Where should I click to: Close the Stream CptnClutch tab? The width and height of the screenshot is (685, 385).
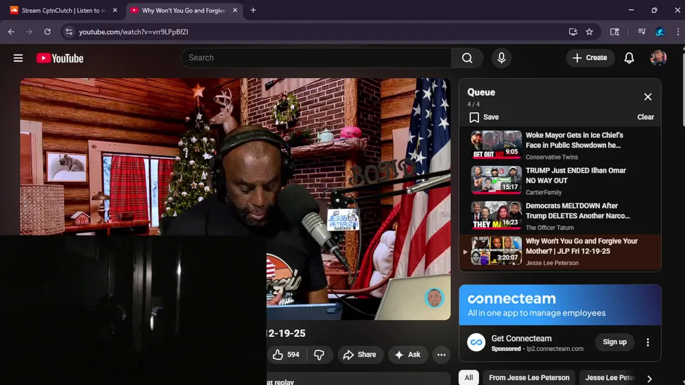click(115, 10)
